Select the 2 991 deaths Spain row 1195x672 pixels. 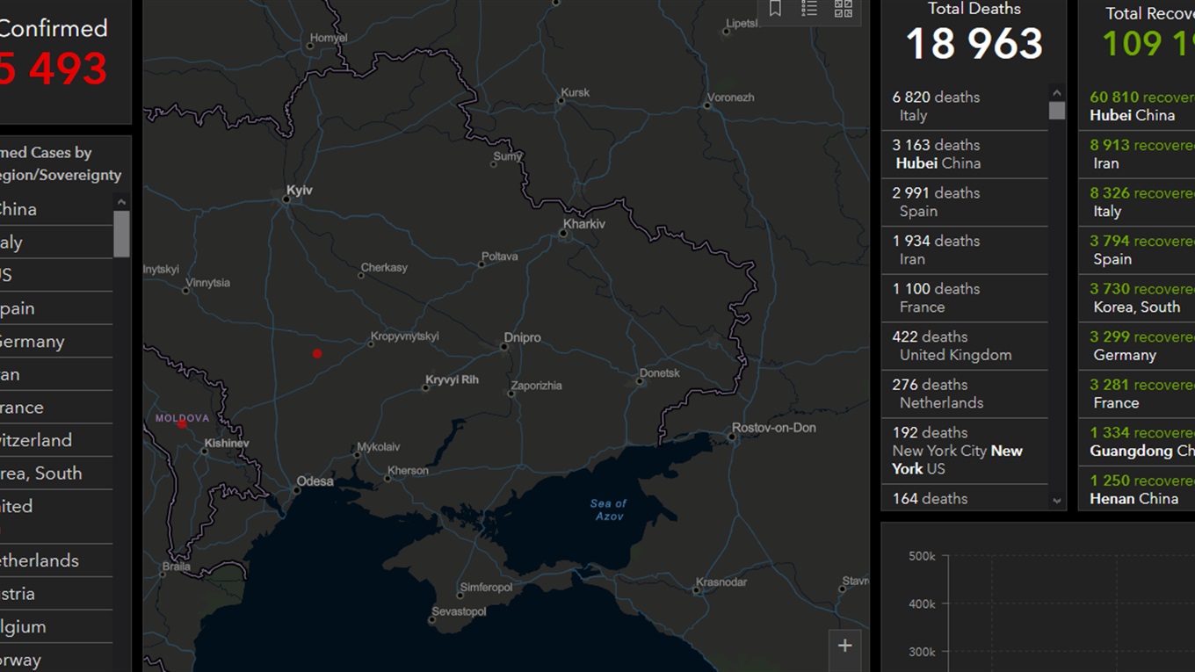(x=965, y=202)
